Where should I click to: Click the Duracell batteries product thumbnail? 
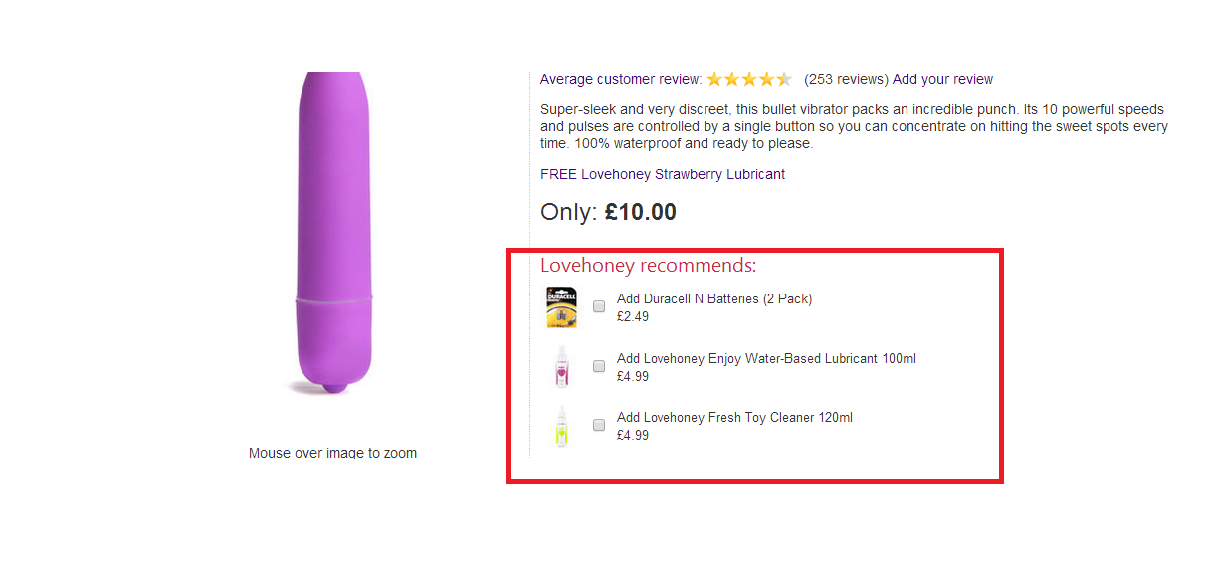tap(561, 307)
